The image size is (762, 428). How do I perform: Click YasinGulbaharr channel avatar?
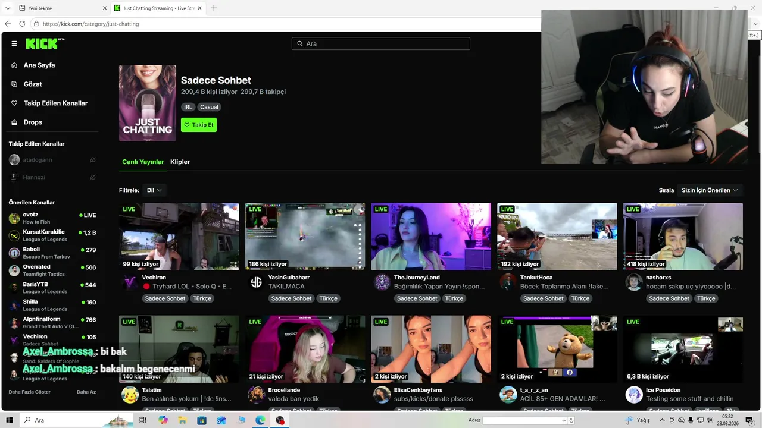coord(256,282)
